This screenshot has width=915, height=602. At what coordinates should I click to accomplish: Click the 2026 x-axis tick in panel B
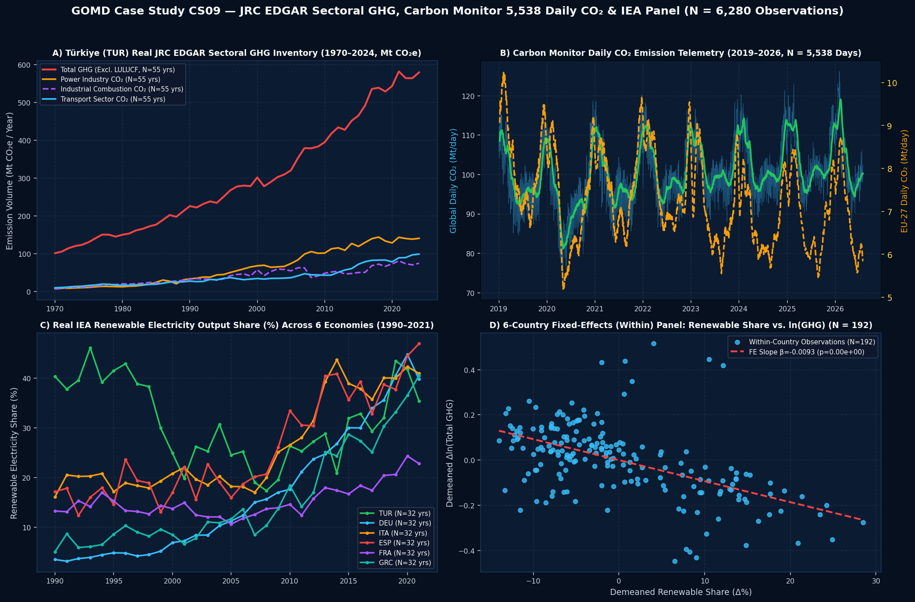tap(835, 308)
